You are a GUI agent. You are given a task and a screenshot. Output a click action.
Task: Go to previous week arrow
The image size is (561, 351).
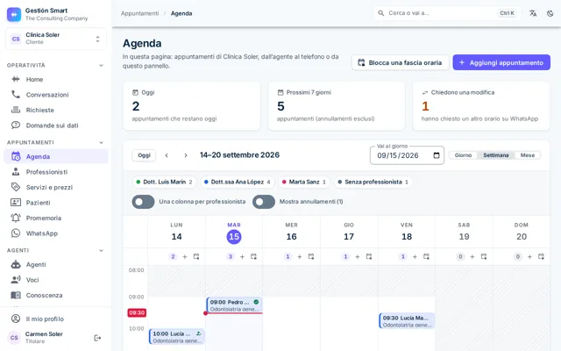[x=167, y=155]
